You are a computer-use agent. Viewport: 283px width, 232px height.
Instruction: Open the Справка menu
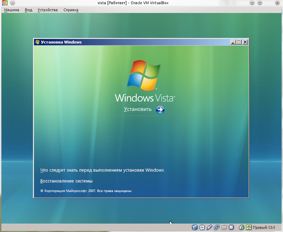pyautogui.click(x=70, y=10)
